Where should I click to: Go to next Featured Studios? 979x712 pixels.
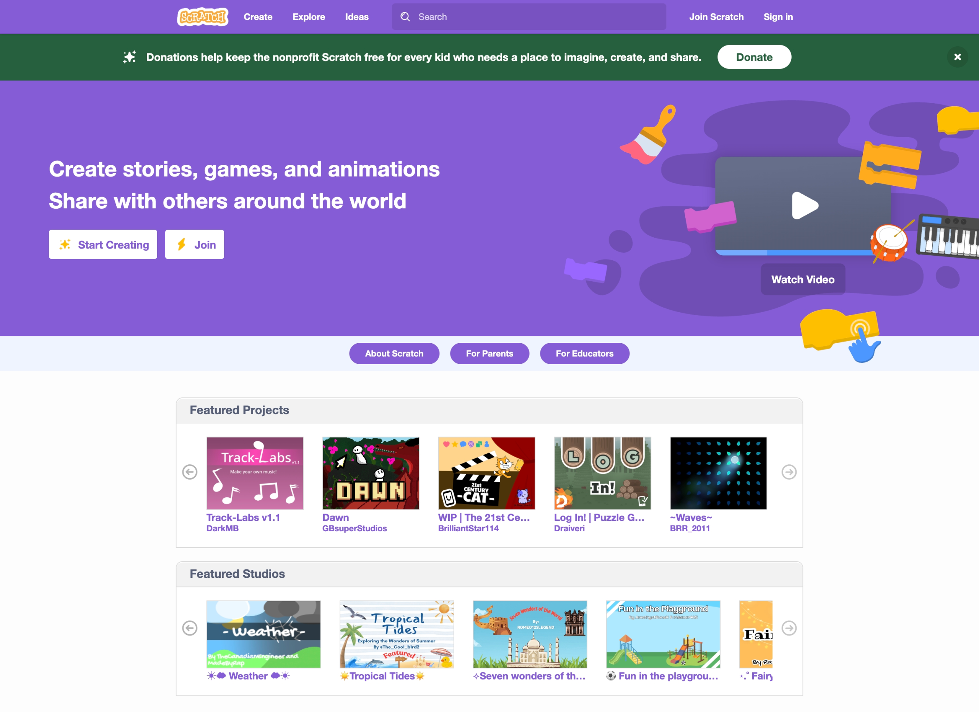pyautogui.click(x=789, y=628)
